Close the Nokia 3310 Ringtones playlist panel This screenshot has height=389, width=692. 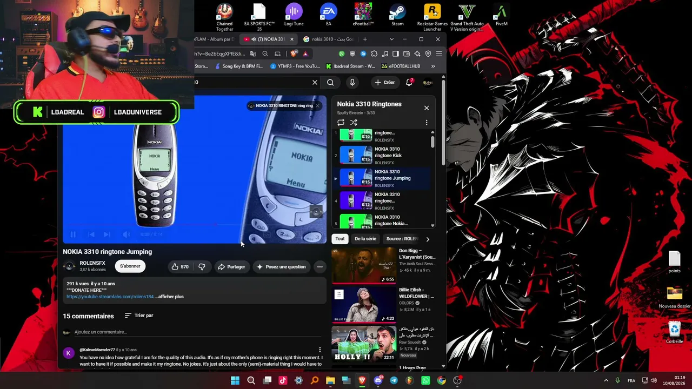427,108
